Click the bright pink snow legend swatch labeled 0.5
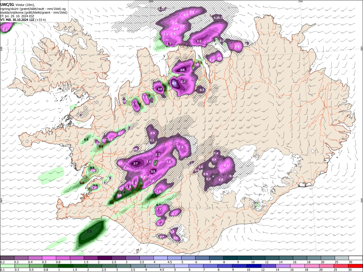Screen dimensions: 363x272 coord(49,258)
